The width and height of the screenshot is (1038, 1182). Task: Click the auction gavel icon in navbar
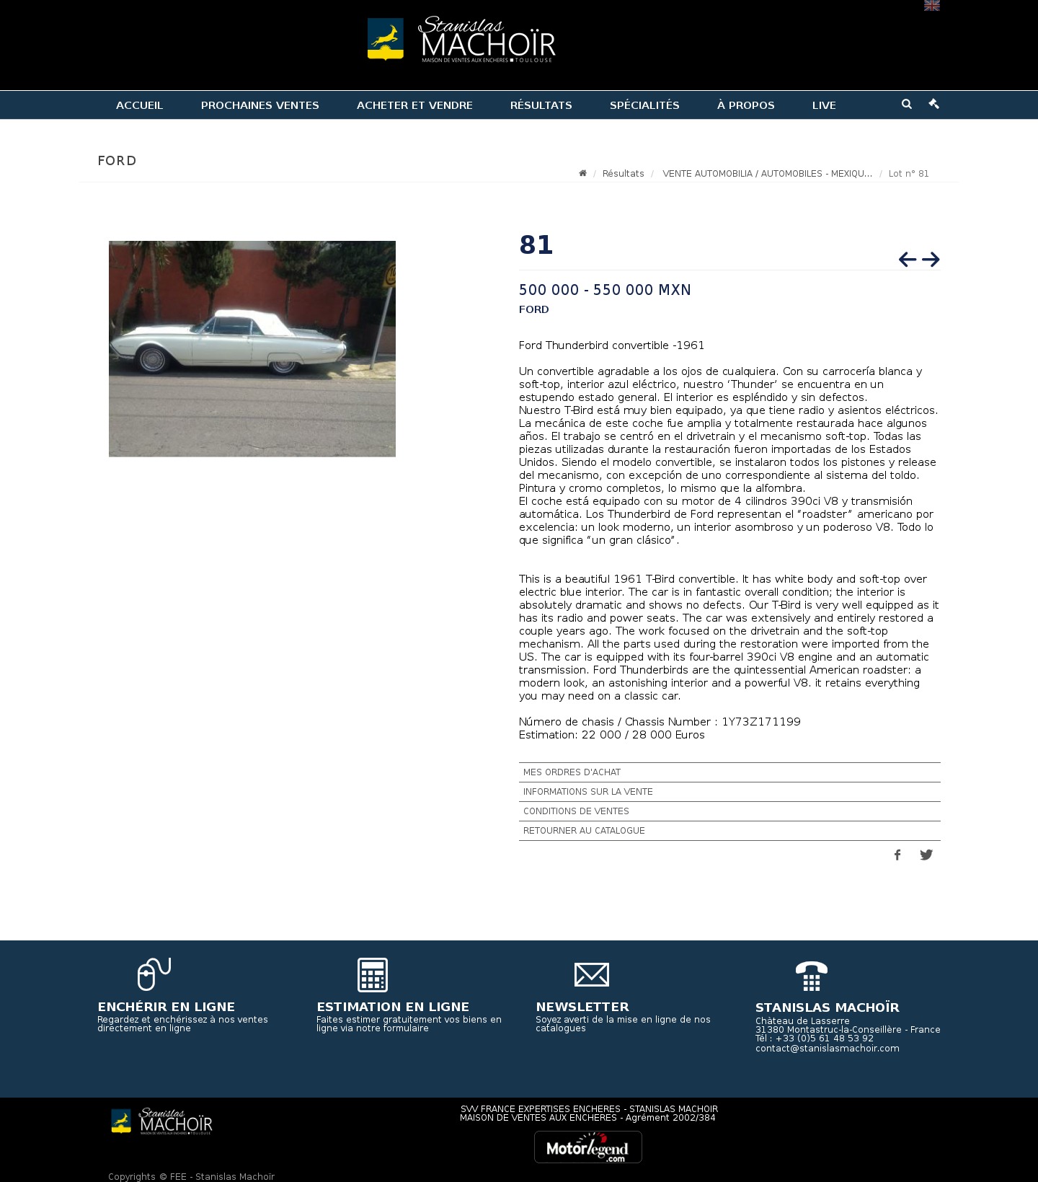(934, 104)
